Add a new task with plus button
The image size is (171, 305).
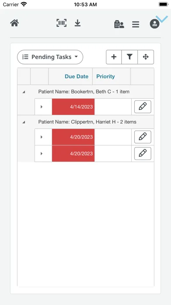click(114, 57)
